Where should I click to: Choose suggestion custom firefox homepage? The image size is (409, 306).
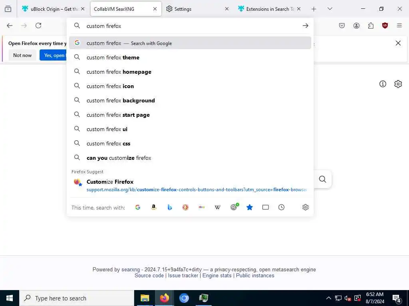tap(190, 72)
